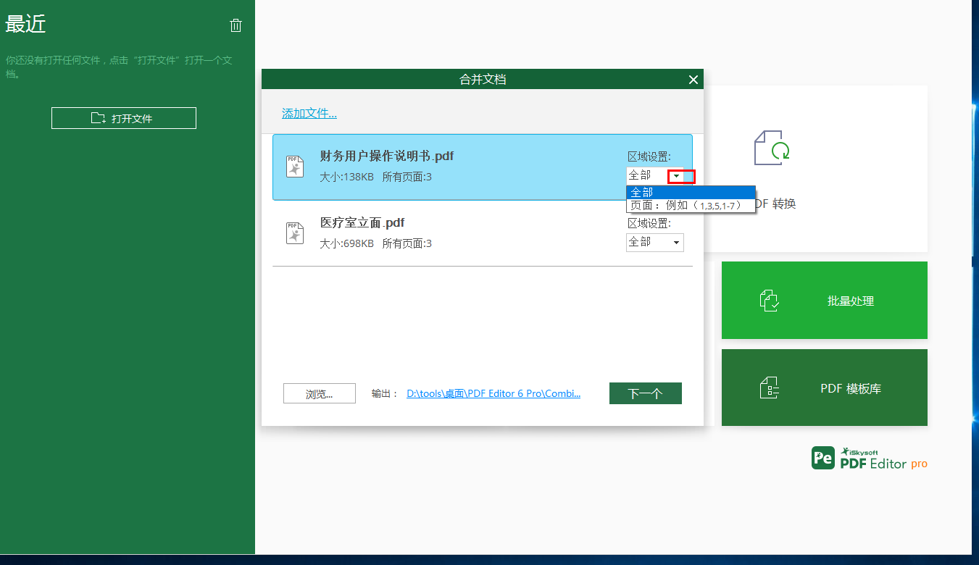979x565 pixels.
Task: Click the 全部 combo box of 医疗室立面.pdf
Action: (x=649, y=242)
